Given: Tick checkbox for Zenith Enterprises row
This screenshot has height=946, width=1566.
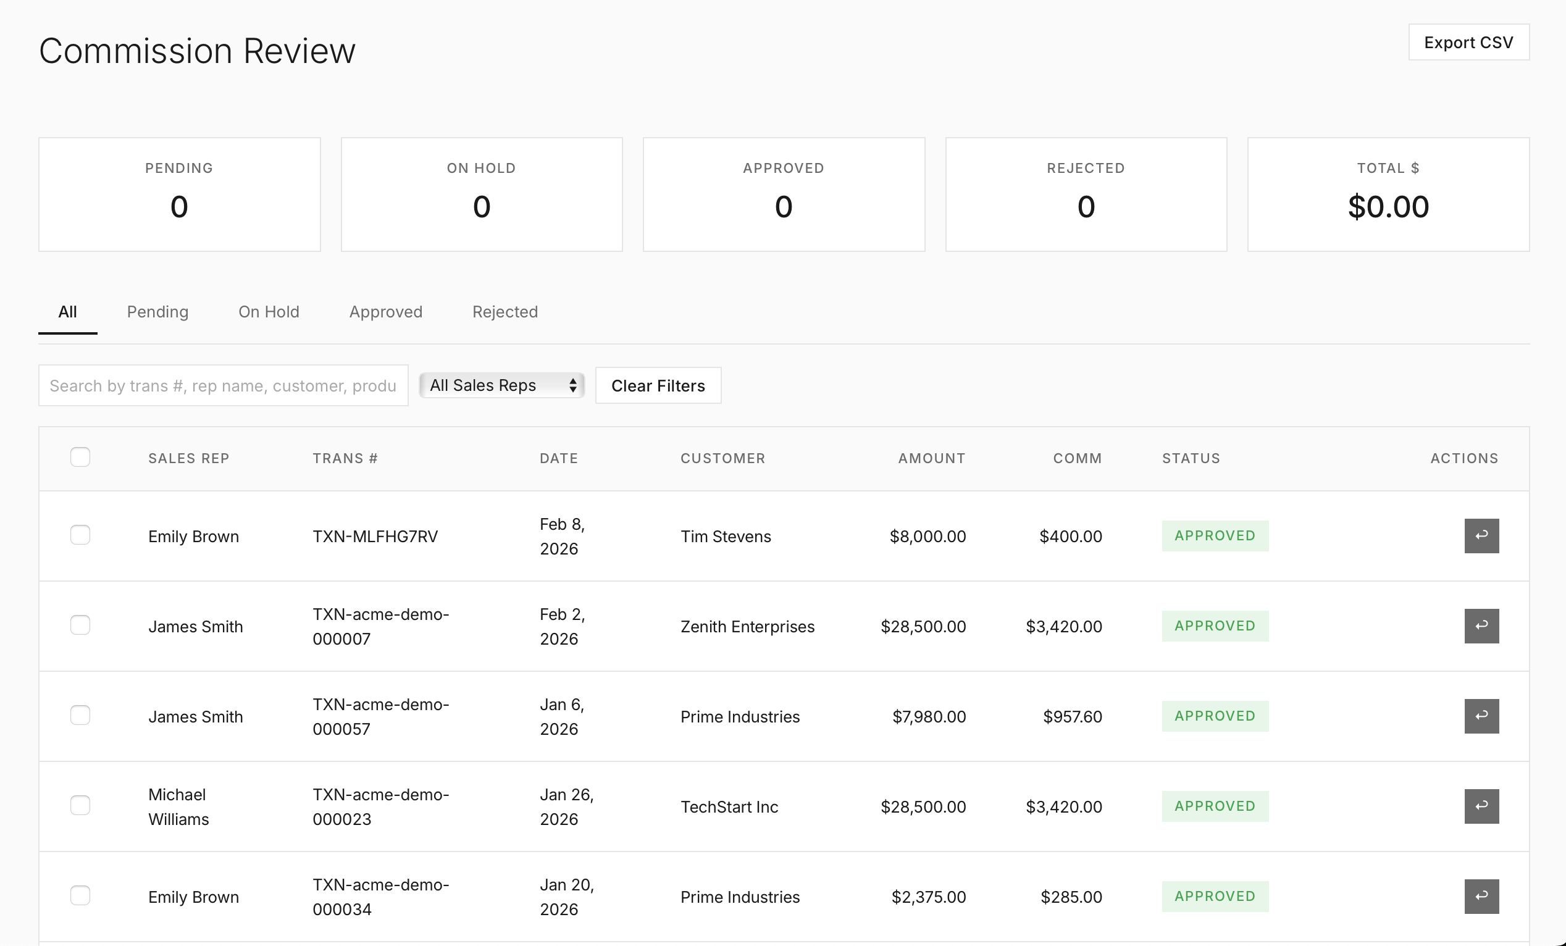Looking at the screenshot, I should tap(80, 625).
